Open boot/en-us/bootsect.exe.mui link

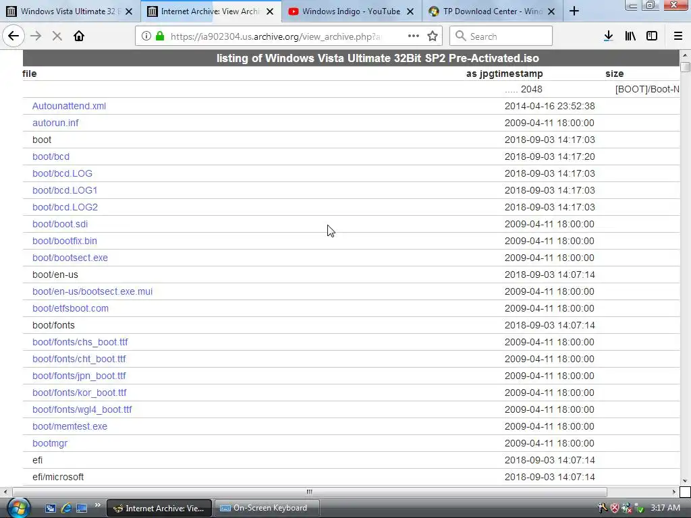pos(92,291)
